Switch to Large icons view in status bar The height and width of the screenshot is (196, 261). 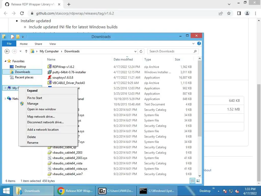coord(198,181)
